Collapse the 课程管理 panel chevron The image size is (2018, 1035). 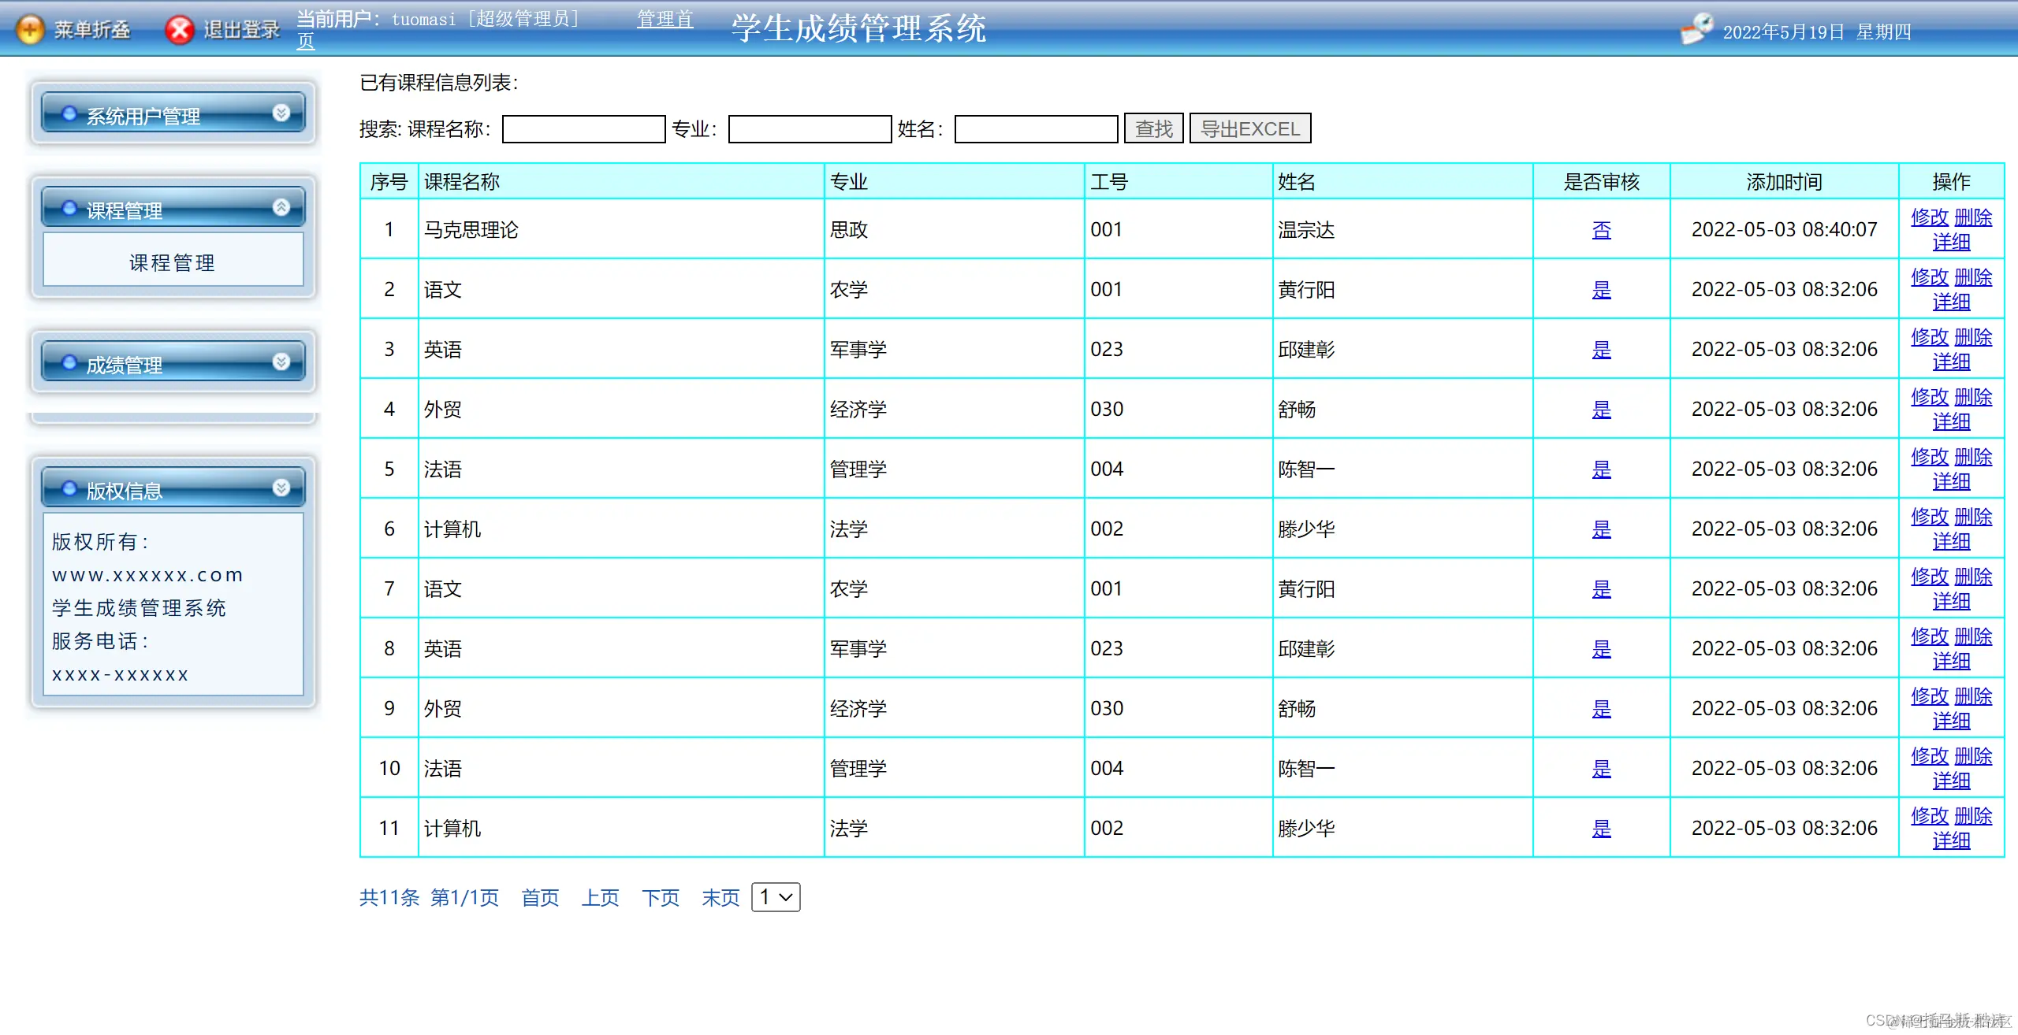point(281,208)
